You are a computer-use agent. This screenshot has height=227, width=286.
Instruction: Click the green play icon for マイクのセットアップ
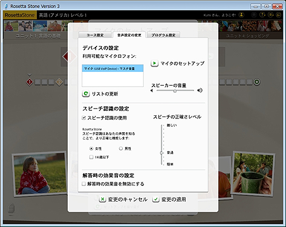(x=154, y=63)
